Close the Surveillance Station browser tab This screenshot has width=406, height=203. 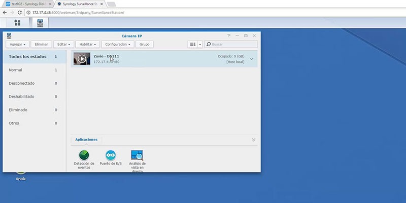pos(101,4)
